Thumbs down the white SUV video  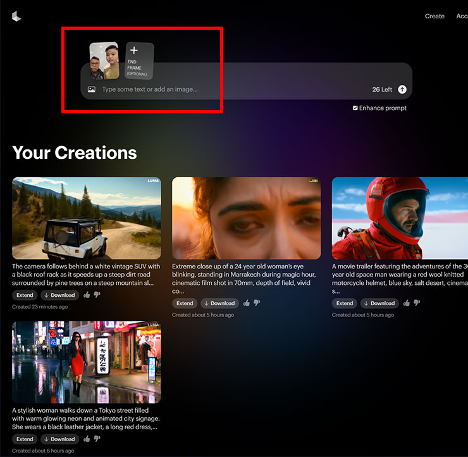[x=97, y=295]
